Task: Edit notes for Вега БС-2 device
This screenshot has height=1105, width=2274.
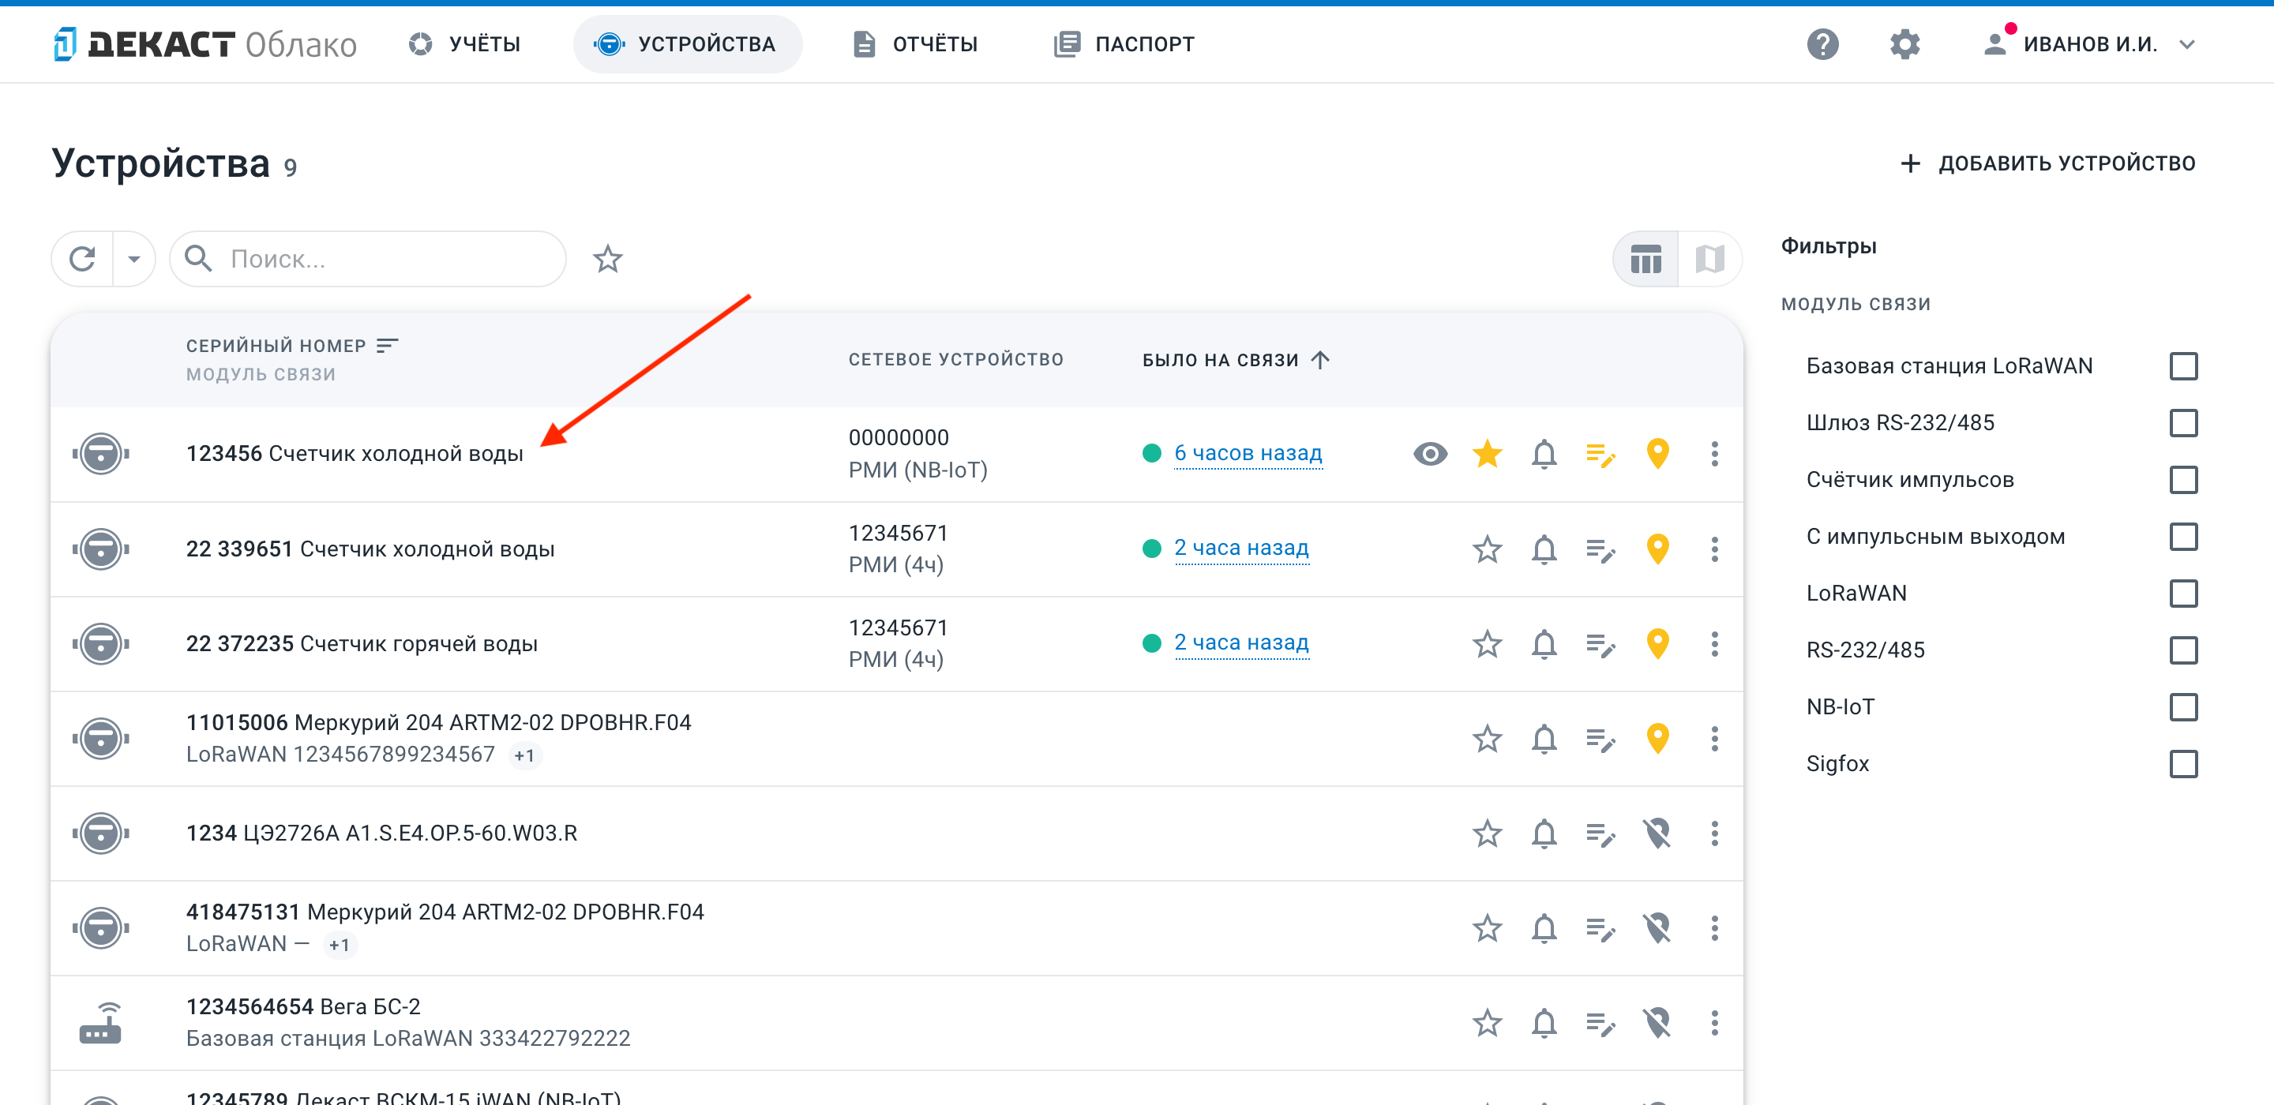Action: (1600, 1023)
